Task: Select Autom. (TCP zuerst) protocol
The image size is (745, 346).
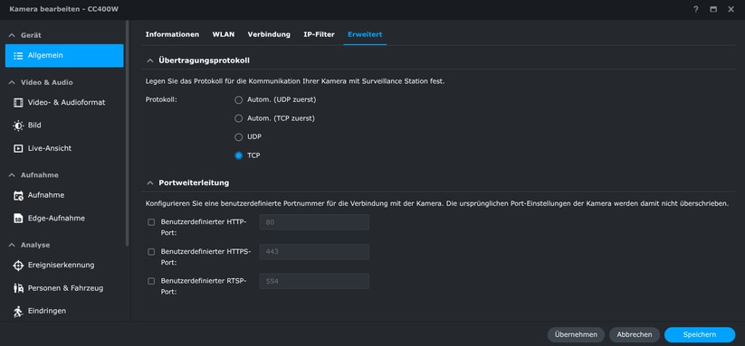Action: coord(238,118)
